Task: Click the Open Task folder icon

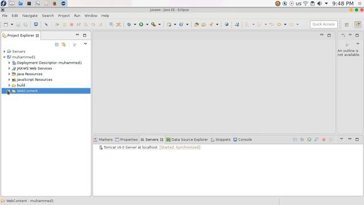Action: (204, 24)
